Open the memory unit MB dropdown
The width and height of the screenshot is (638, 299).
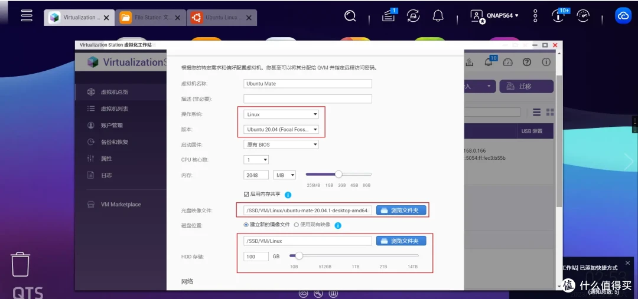pos(284,175)
